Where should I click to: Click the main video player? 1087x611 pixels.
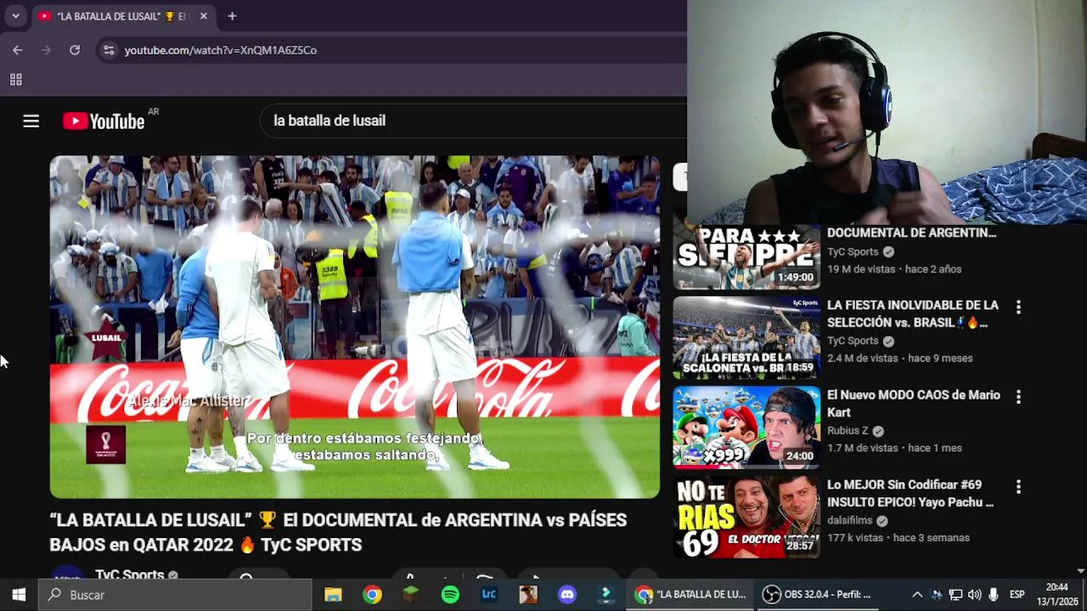[355, 327]
